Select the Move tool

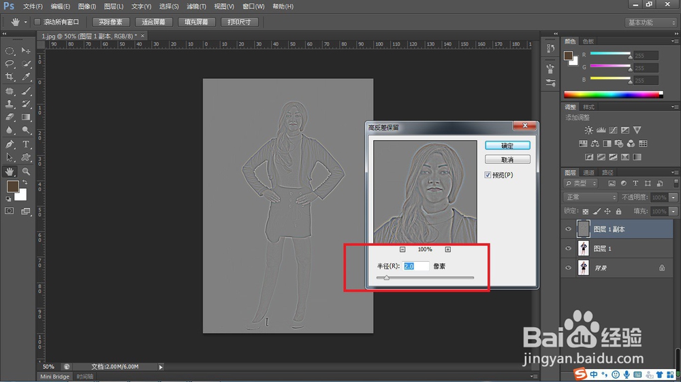[x=26, y=51]
